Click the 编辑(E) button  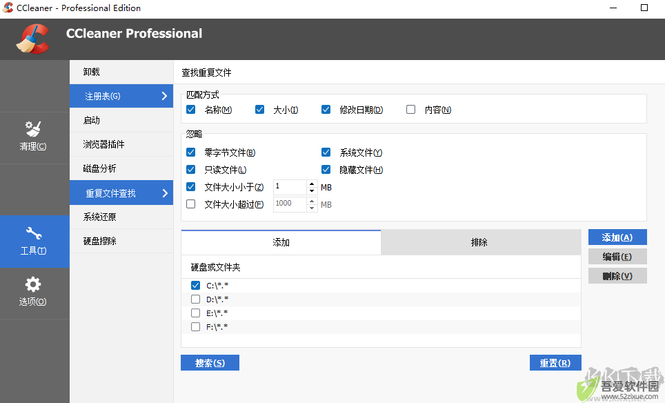tap(617, 257)
